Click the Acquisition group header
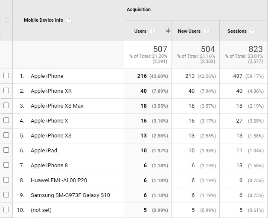The image size is (268, 220). click(139, 9)
